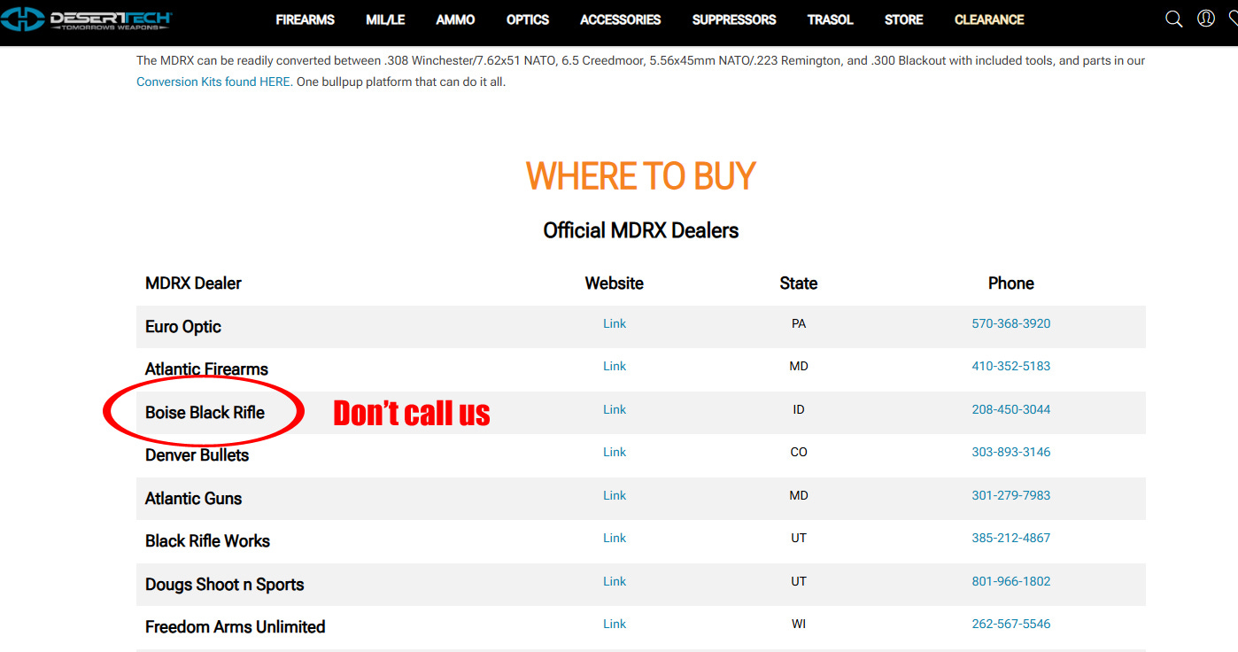1238x652 pixels.
Task: Click the PA state cell
Action: 799,323
